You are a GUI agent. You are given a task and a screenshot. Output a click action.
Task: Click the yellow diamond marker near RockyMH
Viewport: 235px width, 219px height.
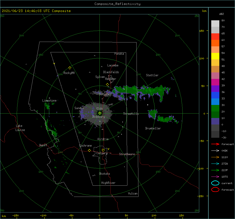point(70,68)
